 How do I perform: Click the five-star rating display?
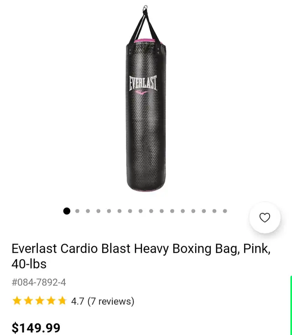click(x=40, y=301)
